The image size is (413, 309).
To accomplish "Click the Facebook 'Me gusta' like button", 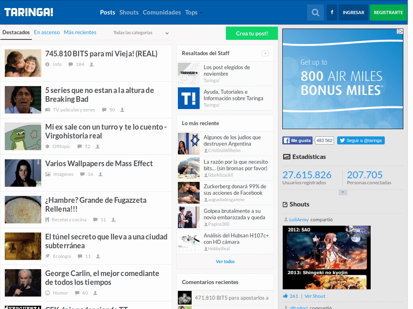I will [x=298, y=140].
